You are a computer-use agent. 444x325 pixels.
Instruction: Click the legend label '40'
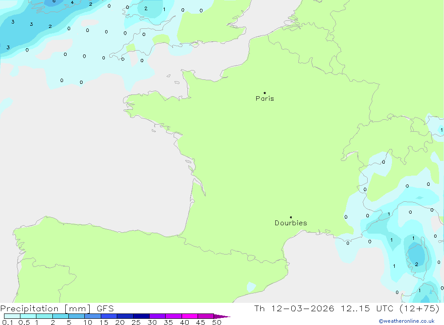(x=184, y=322)
